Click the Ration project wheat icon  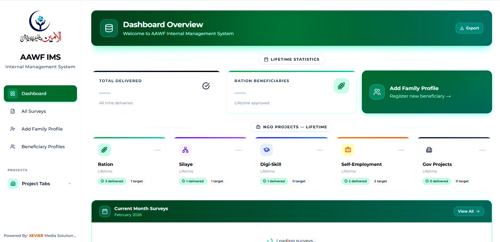(104, 150)
